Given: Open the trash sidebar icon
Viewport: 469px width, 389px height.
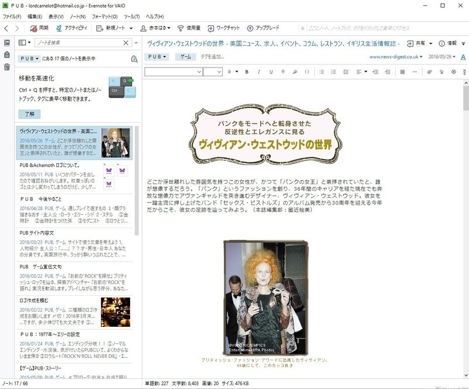Looking at the screenshot, I should [7, 67].
